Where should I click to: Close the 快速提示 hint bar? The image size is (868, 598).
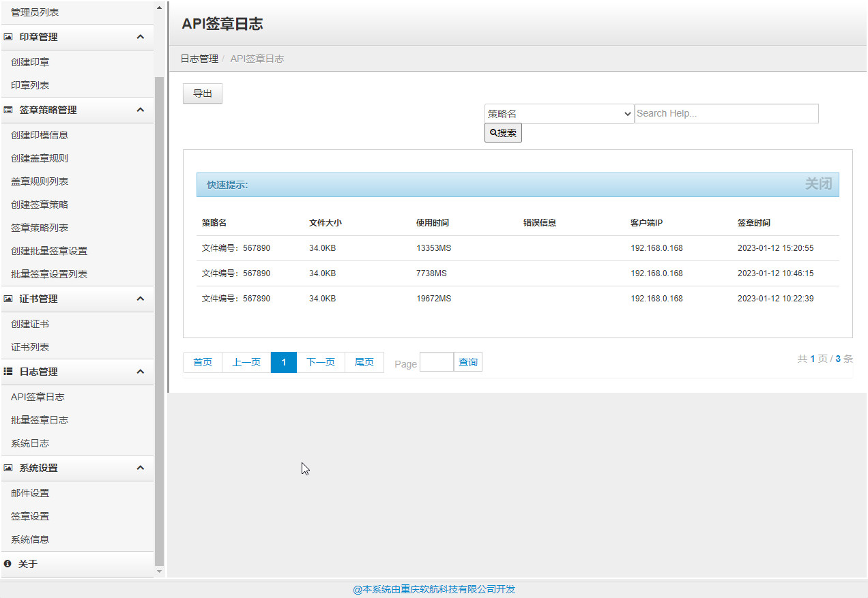[818, 184]
